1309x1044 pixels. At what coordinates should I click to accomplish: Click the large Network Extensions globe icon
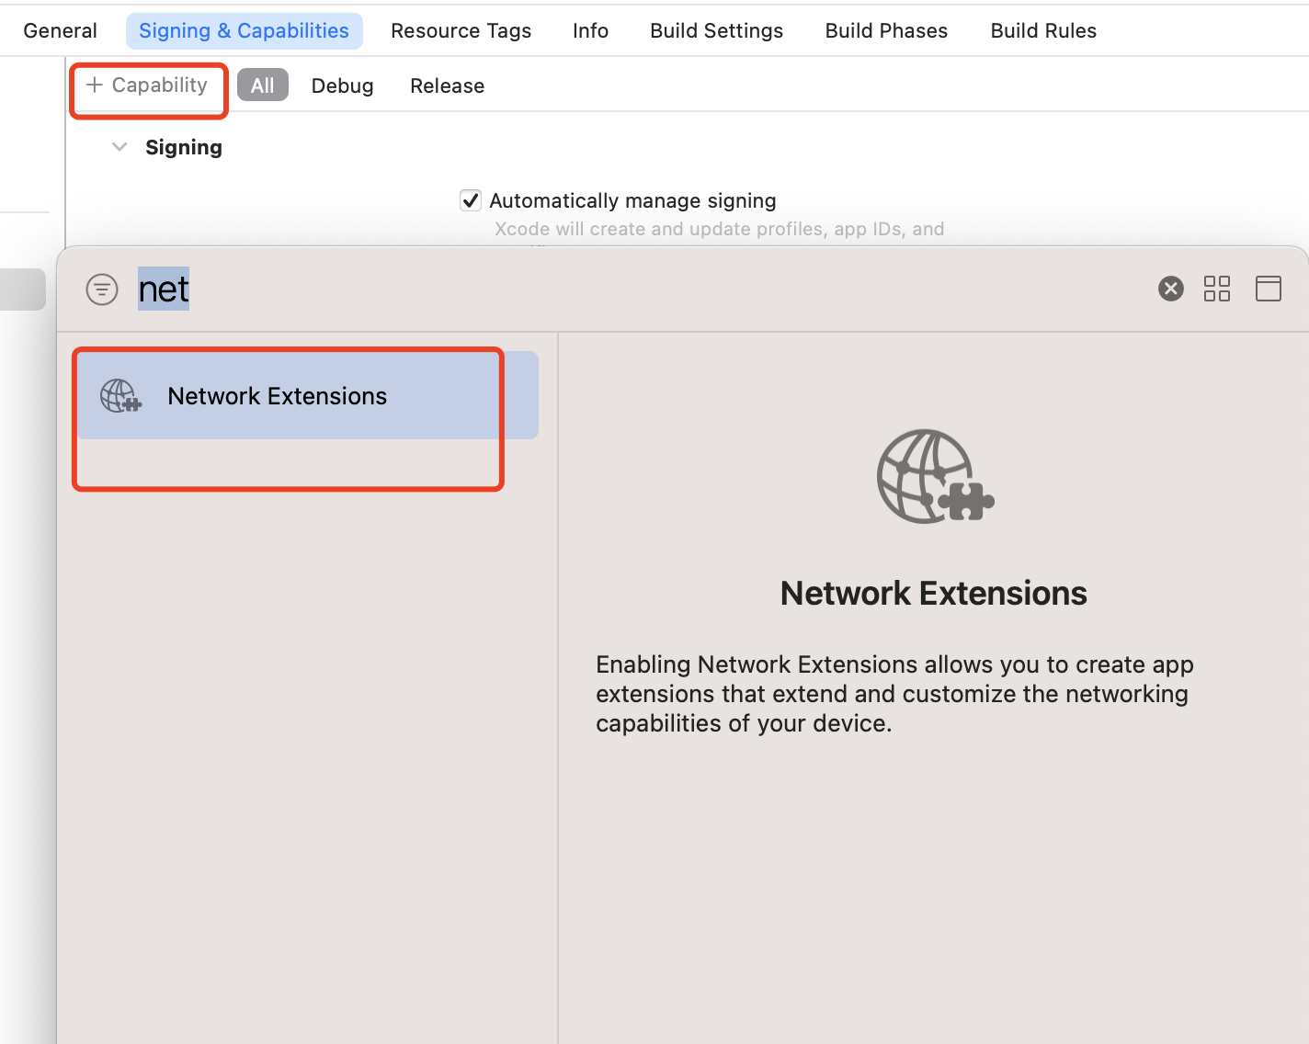coord(934,477)
